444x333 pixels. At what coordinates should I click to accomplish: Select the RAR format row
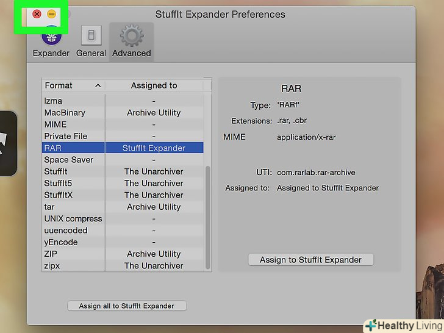[123, 148]
